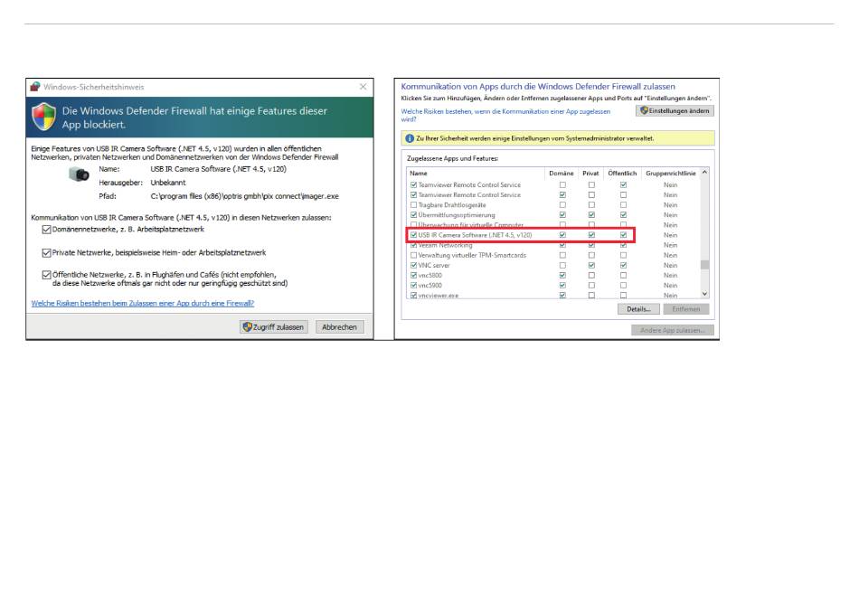Toggle the Private Netzwerke checkbox
The width and height of the screenshot is (859, 594).
point(46,252)
